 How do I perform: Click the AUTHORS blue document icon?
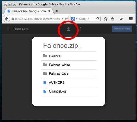[x=45, y=82]
